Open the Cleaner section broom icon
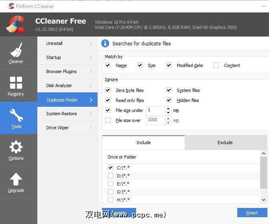This screenshot has width=269, height=224. pyautogui.click(x=16, y=50)
